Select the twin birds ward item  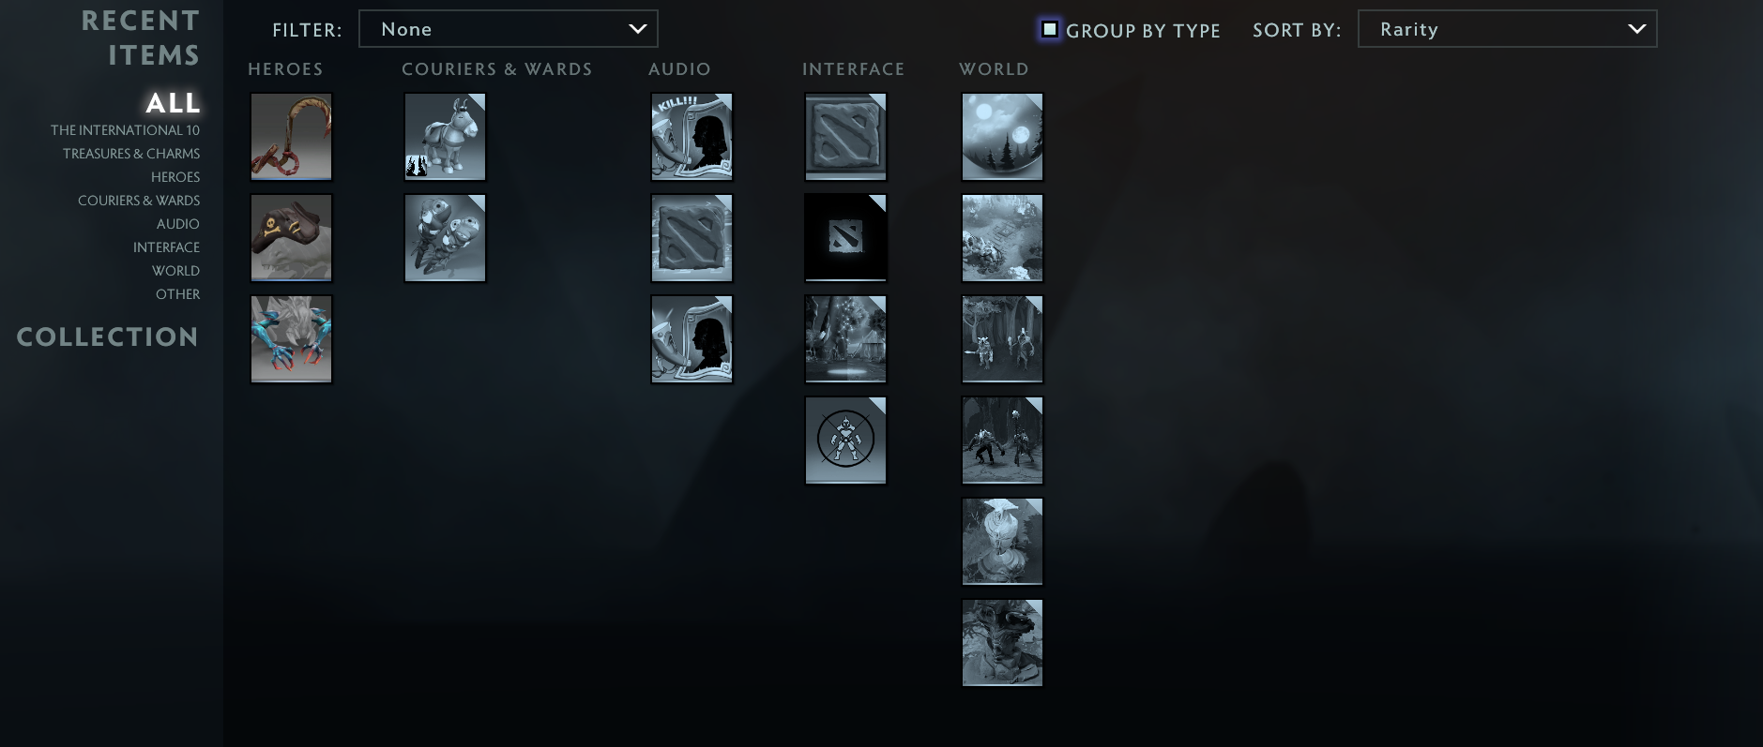tap(445, 238)
